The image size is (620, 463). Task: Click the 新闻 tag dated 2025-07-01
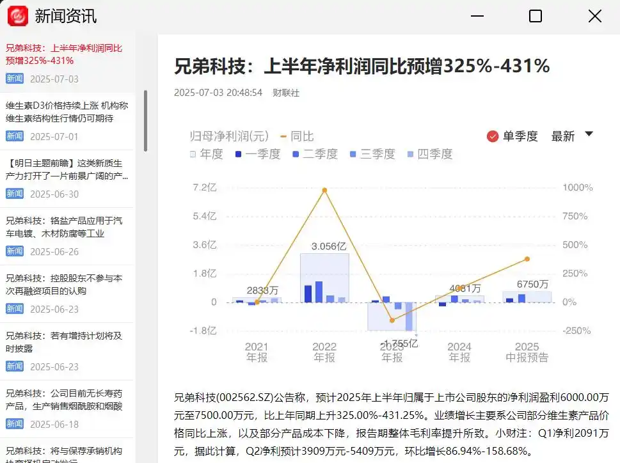click(x=15, y=136)
